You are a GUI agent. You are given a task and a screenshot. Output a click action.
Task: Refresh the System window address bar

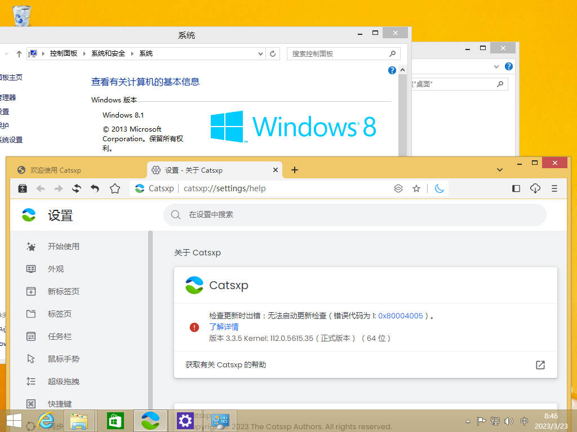click(273, 54)
